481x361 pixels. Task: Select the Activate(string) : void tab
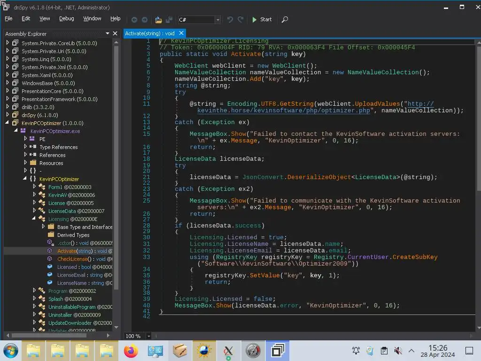[150, 33]
